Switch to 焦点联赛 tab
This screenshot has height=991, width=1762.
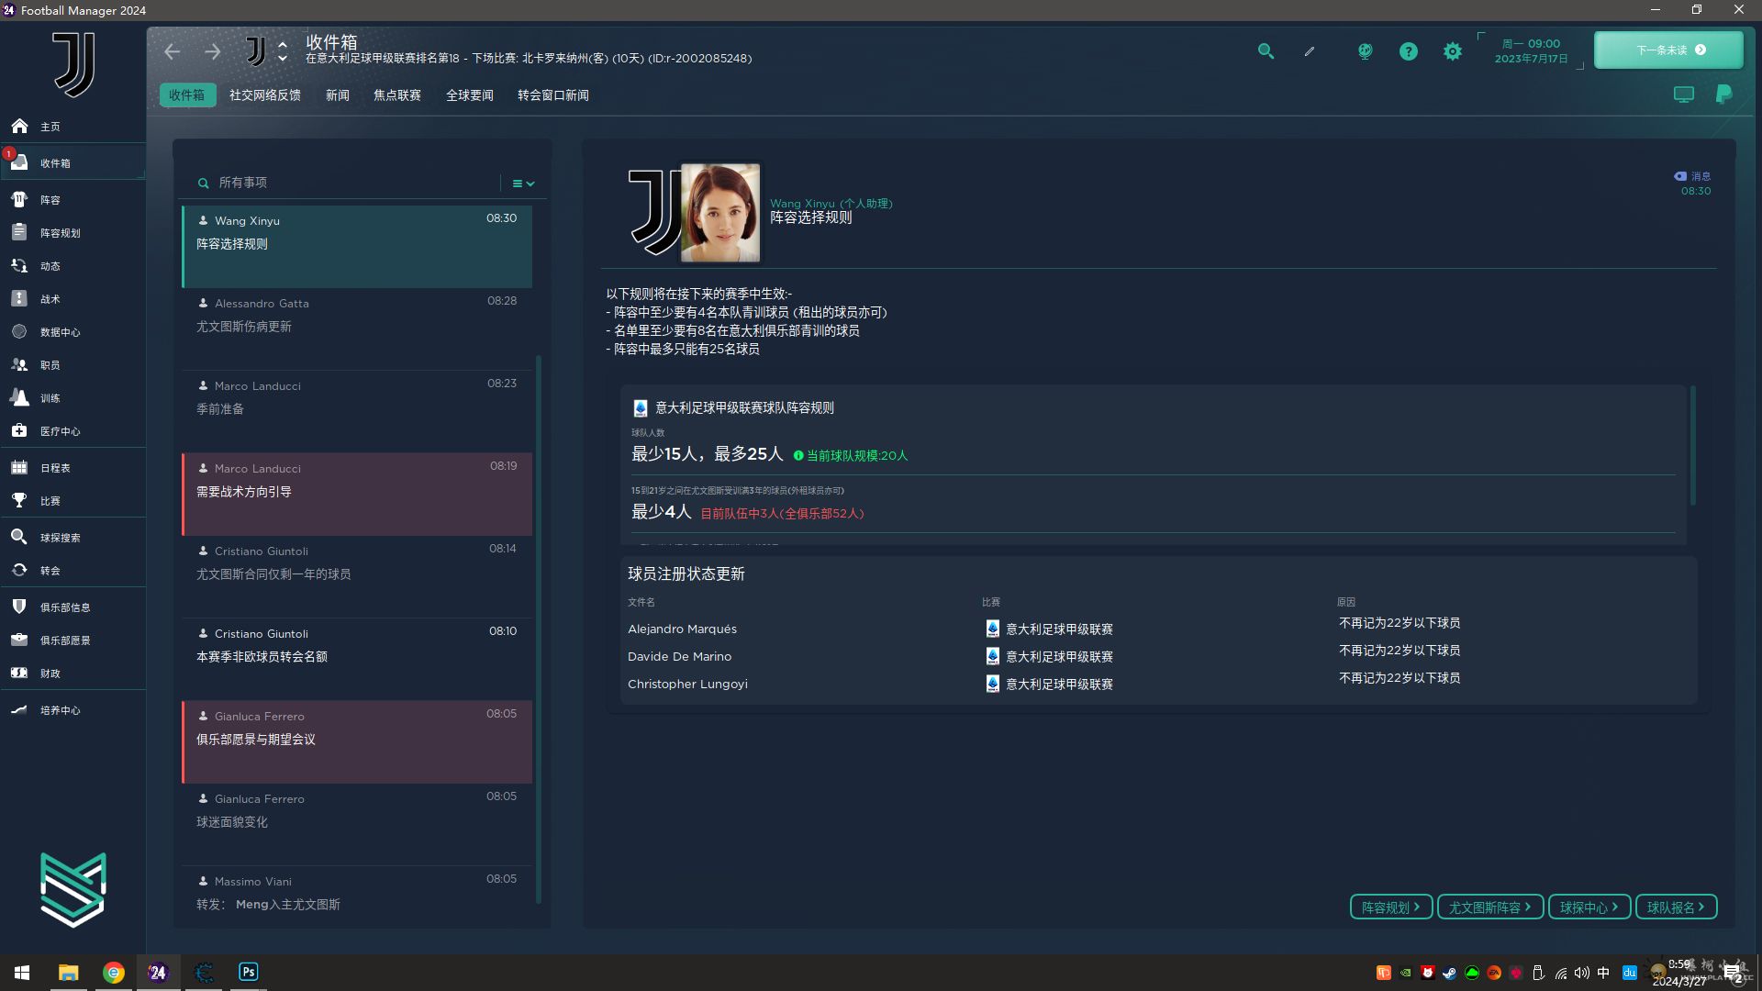click(397, 95)
